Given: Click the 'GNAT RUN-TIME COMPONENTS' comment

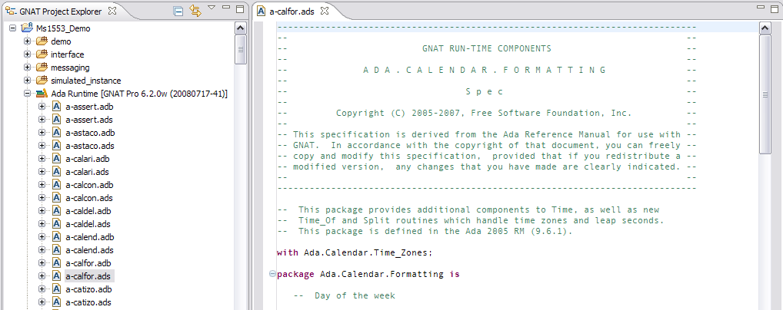Looking at the screenshot, I should point(487,48).
